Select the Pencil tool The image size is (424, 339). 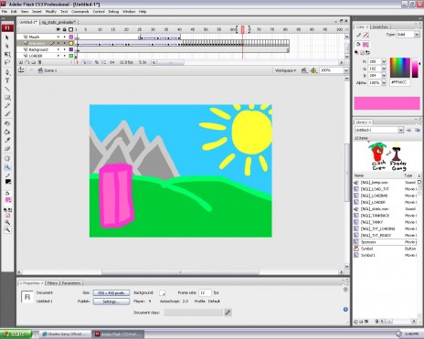tap(7, 106)
